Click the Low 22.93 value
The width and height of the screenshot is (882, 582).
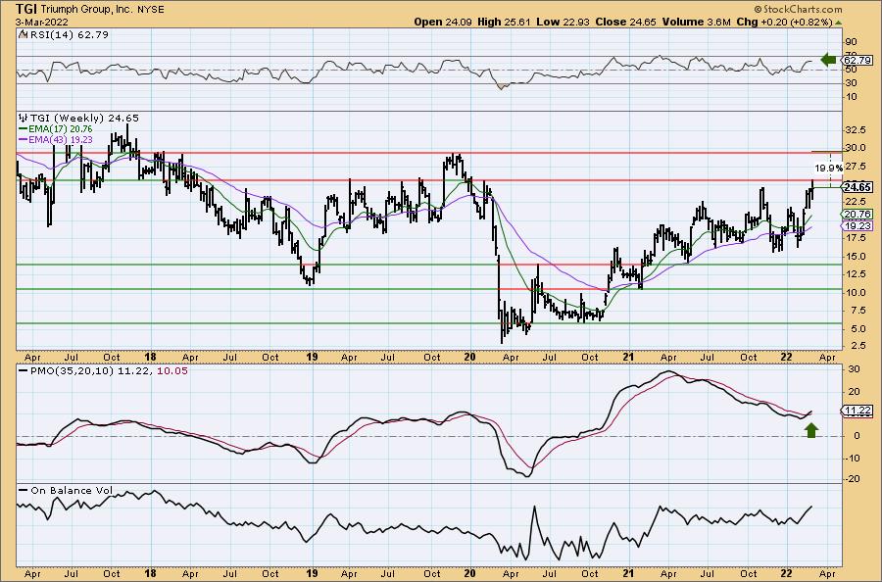[x=561, y=22]
